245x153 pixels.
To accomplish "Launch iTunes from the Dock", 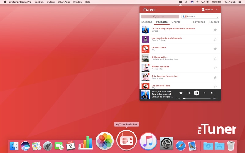I will (148, 141).
